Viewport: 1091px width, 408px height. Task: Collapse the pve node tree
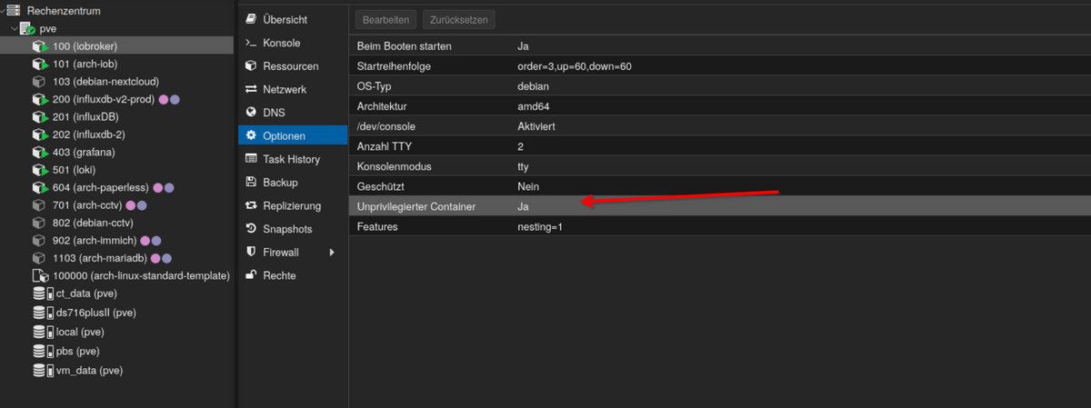pos(13,28)
